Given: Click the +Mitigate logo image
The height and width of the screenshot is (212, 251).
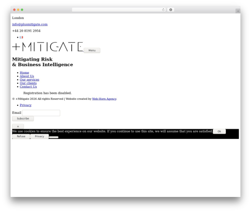Looking at the screenshot, I should [x=48, y=47].
